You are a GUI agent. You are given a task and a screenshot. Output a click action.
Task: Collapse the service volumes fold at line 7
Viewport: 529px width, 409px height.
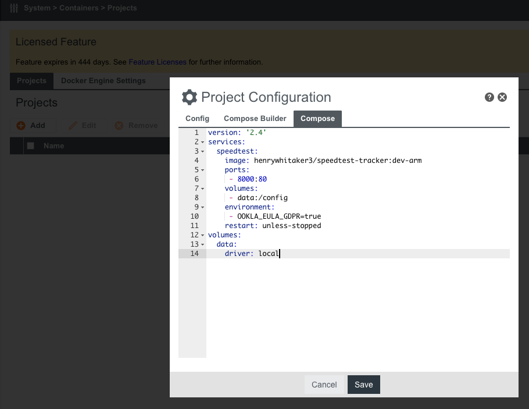[x=202, y=189]
